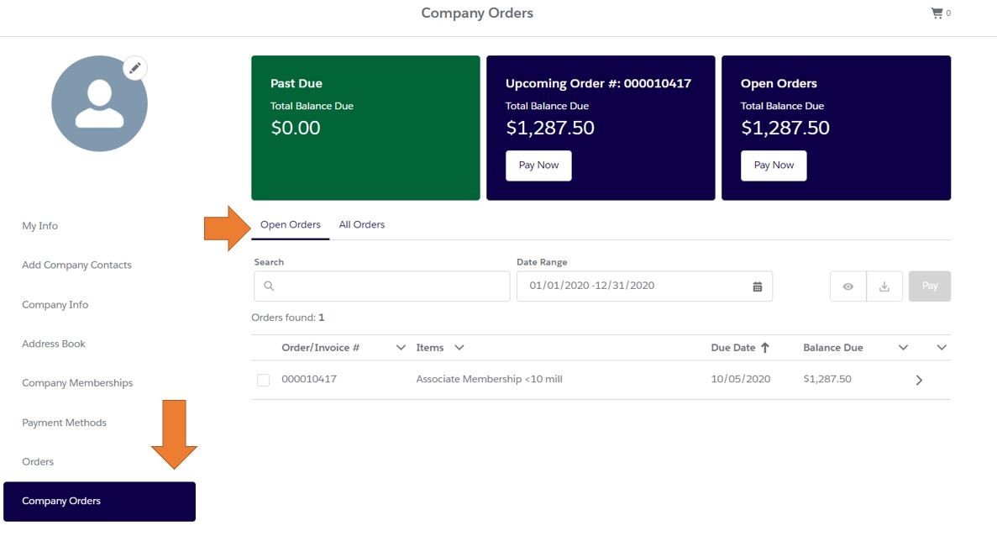Screen dimensions: 997x536
Task: Click the ascending sort arrow on Due Date
Action: coord(767,346)
